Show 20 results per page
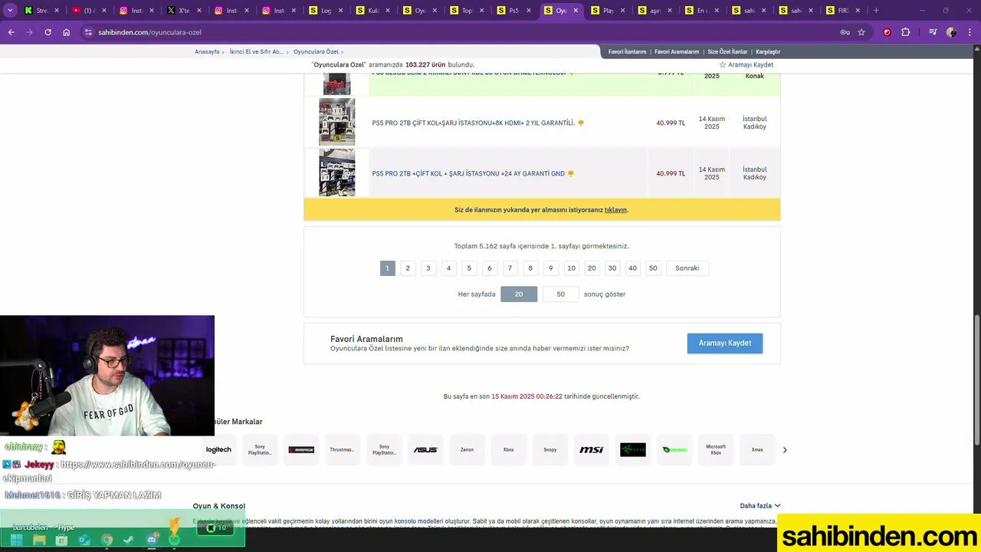Image resolution: width=981 pixels, height=552 pixels. pyautogui.click(x=519, y=294)
